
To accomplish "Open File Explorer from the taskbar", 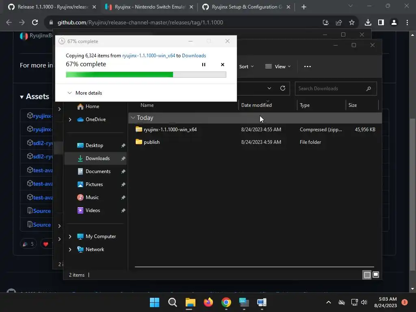I will pos(190,302).
